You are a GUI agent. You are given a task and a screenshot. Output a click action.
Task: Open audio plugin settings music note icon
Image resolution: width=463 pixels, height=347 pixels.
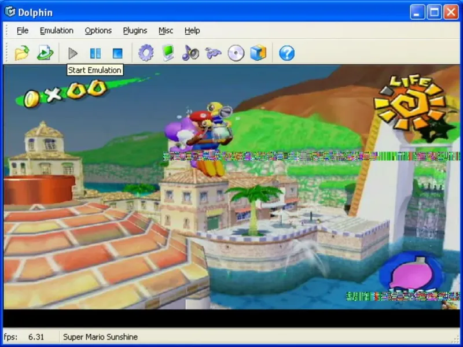tap(190, 53)
